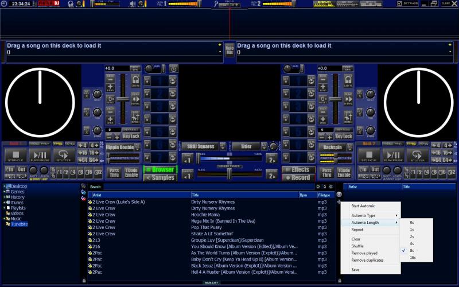Toggle TCode Enable on left deck
This screenshot has width=459, height=287.
pos(131,173)
